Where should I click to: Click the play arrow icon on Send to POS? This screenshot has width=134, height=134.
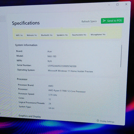coord(104,21)
